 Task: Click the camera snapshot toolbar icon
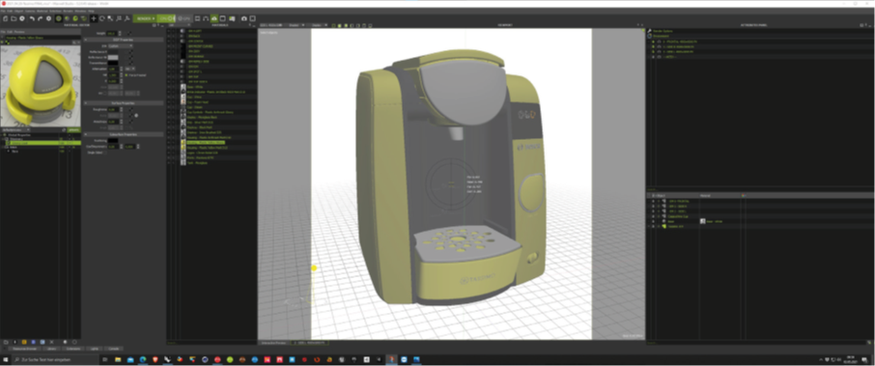coord(244,18)
